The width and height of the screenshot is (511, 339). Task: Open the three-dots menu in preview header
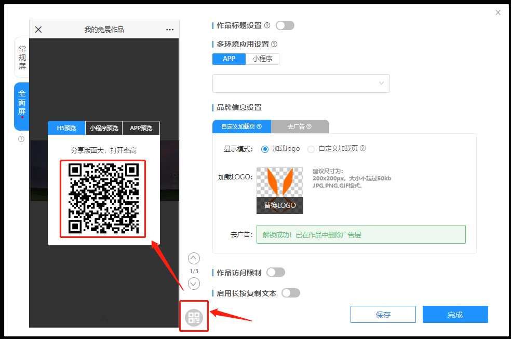pyautogui.click(x=170, y=30)
